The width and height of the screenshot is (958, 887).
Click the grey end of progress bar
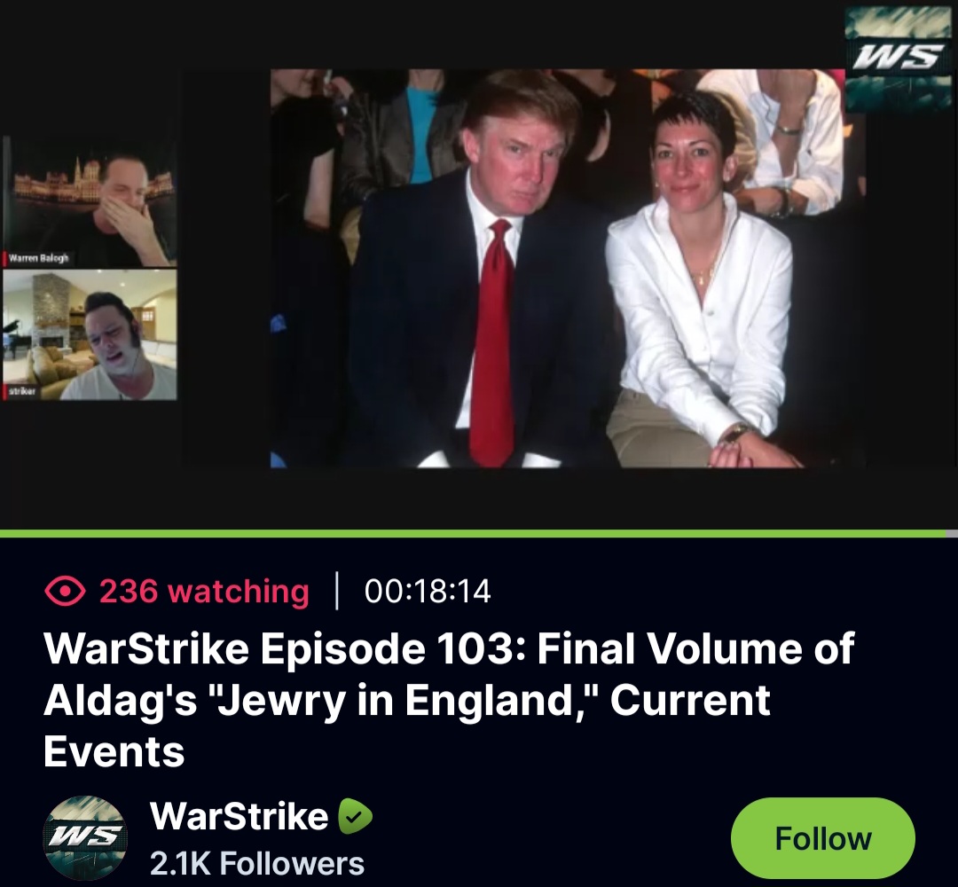(x=951, y=534)
